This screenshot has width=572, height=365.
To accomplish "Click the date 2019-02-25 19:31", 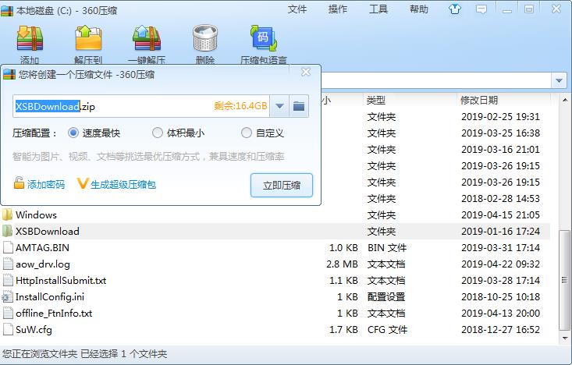I will [500, 117].
